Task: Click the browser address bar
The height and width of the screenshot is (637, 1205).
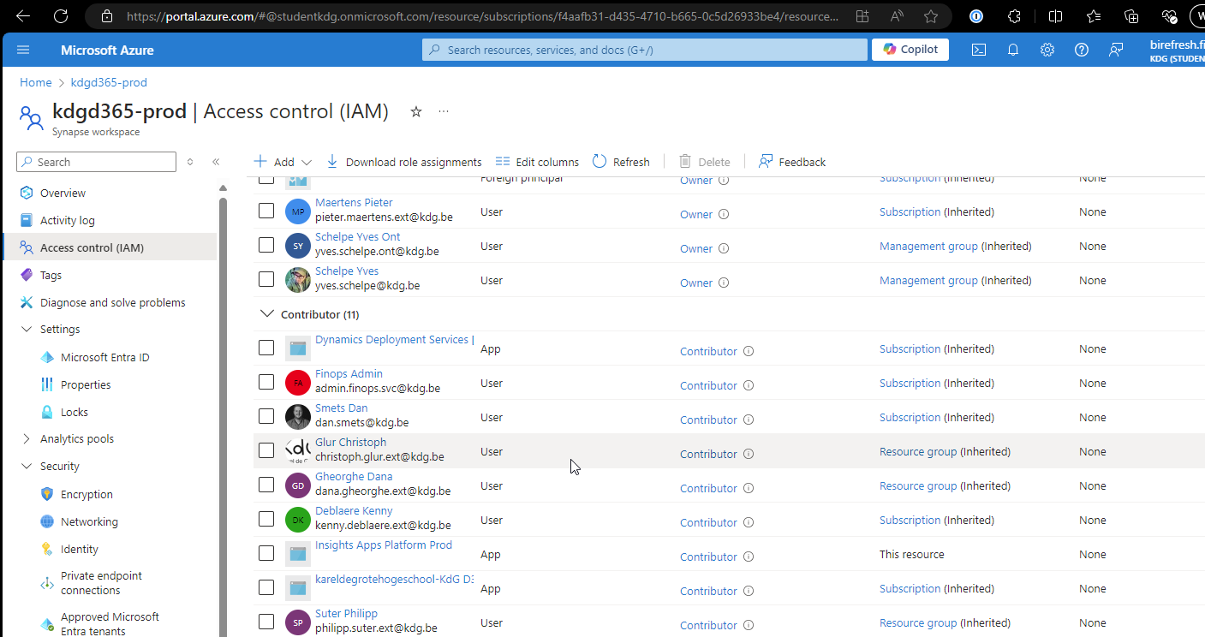Action: pos(482,16)
